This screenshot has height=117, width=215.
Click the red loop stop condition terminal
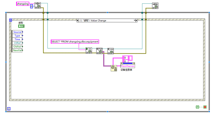point(205,107)
